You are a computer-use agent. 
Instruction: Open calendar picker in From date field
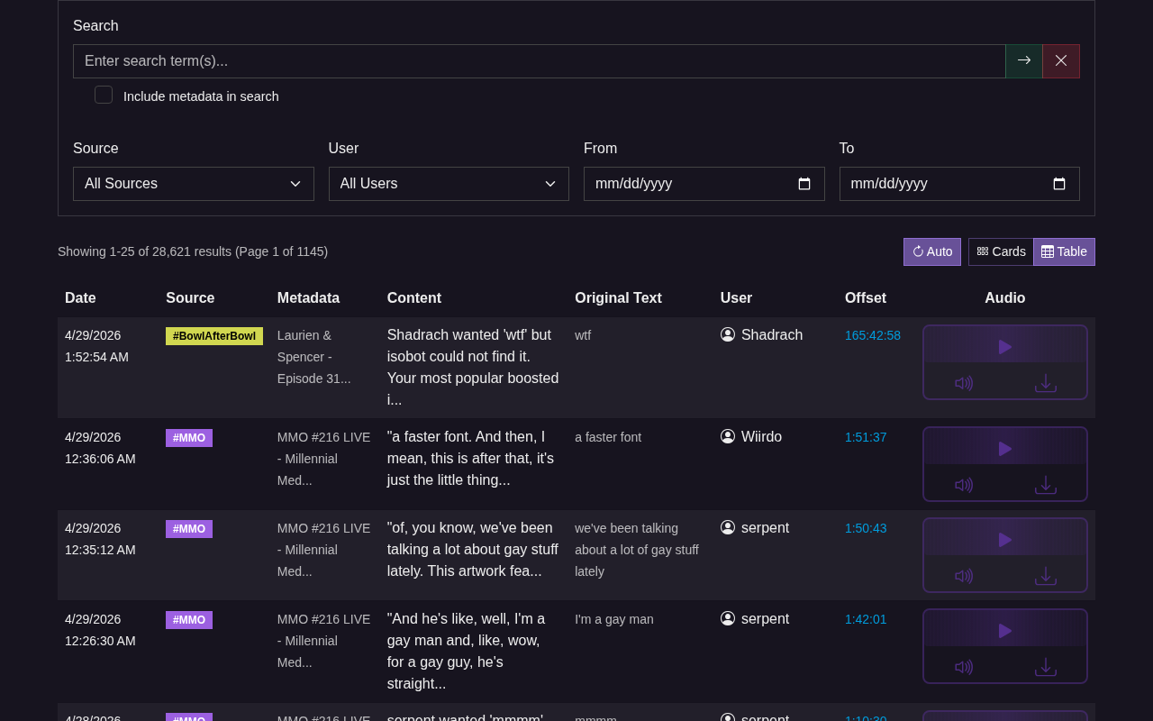coord(804,184)
